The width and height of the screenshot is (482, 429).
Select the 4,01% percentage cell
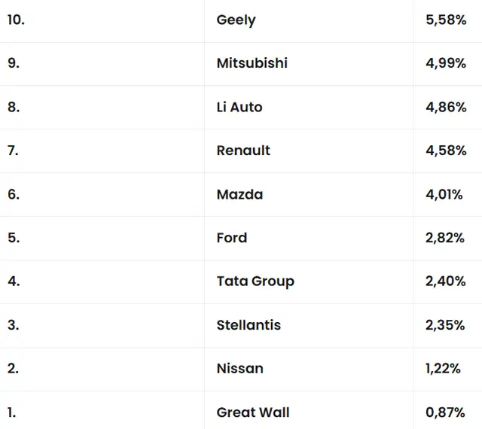(x=444, y=194)
